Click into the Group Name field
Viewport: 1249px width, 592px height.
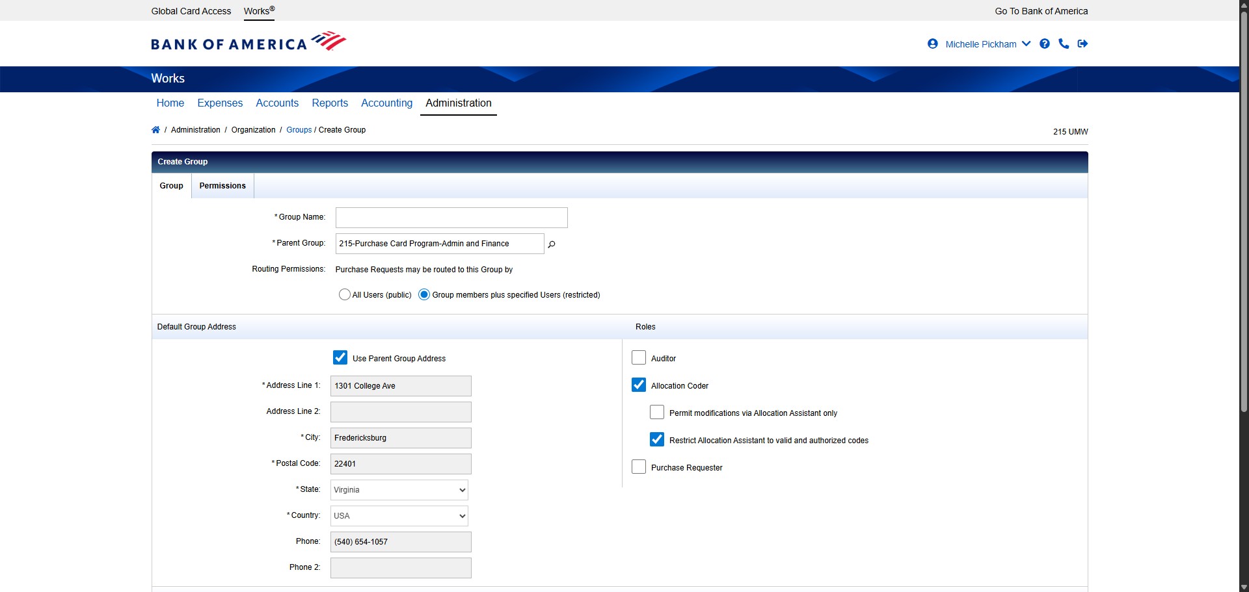(451, 218)
